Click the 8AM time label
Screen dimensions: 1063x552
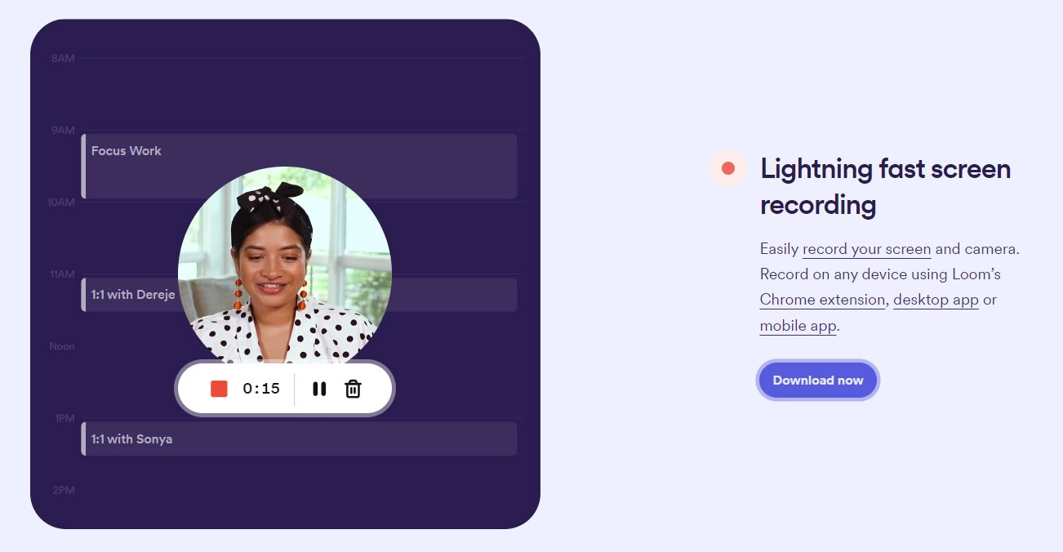click(x=62, y=59)
